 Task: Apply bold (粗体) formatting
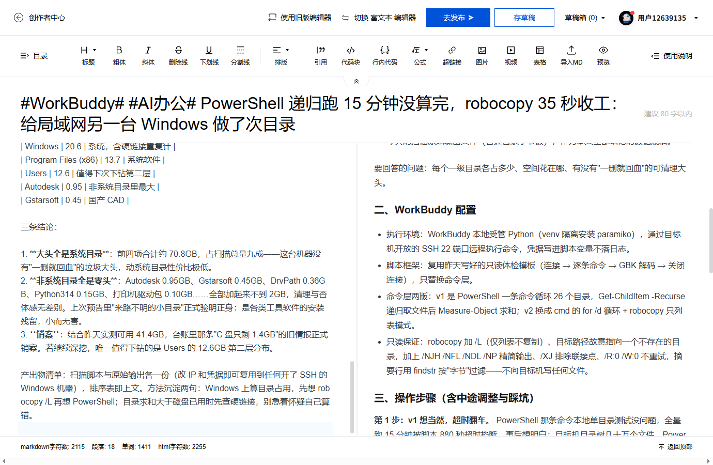119,56
